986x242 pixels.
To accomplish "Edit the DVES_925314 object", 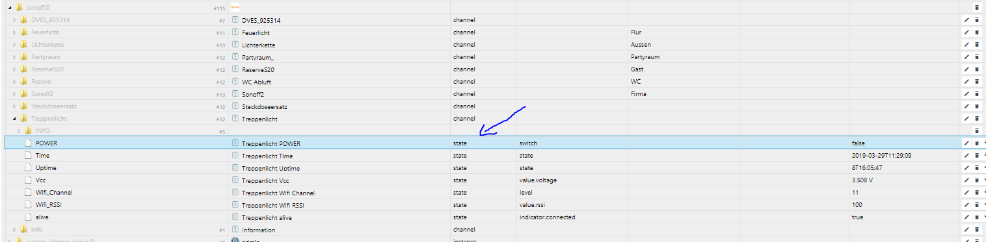I will (x=966, y=20).
